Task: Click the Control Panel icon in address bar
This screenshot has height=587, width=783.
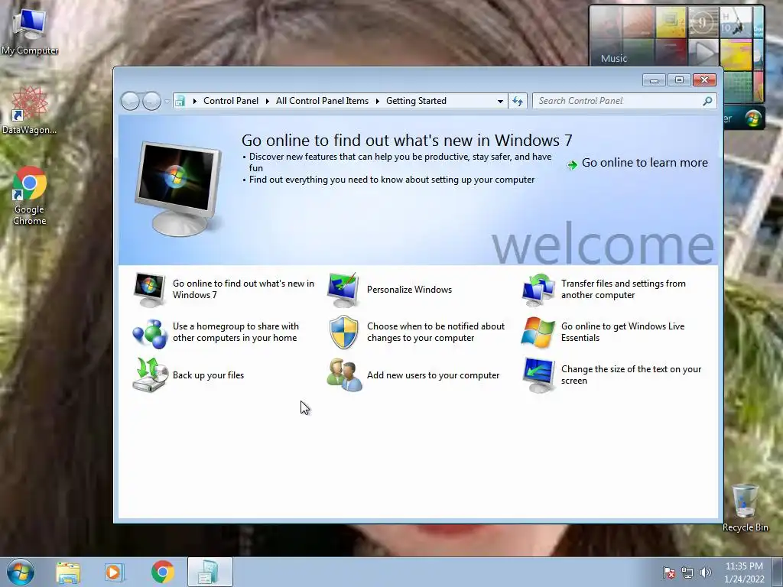Action: 180,102
